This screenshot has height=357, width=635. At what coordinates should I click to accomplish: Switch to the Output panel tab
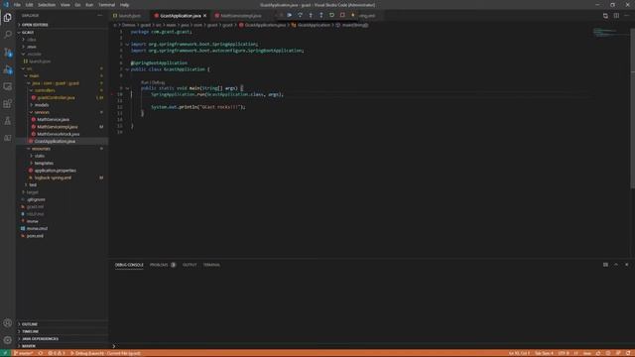click(190, 265)
